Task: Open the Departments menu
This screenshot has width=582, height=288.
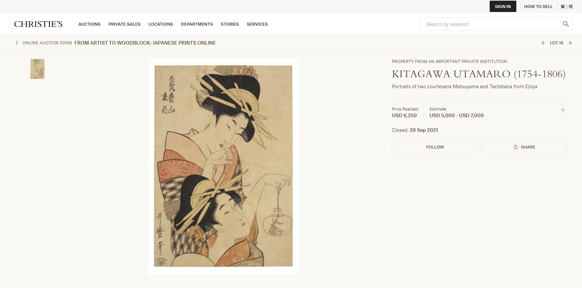Action: (x=197, y=24)
